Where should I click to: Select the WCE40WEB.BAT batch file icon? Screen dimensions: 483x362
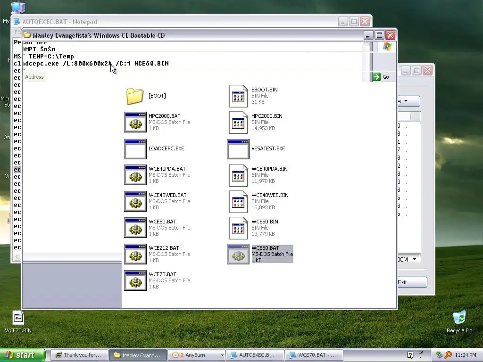point(135,202)
